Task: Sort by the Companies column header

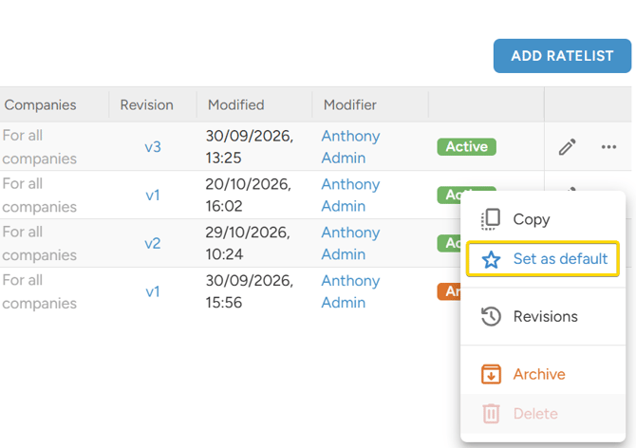Action: (40, 105)
